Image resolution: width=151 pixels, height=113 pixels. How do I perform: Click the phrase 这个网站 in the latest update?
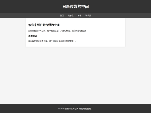(x=53, y=41)
